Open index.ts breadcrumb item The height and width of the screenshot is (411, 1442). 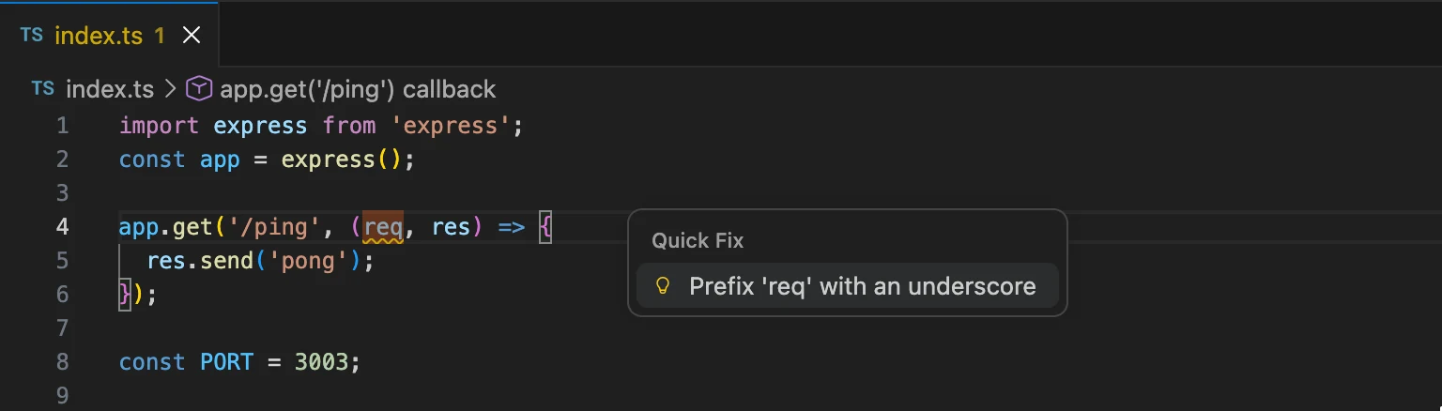click(109, 89)
